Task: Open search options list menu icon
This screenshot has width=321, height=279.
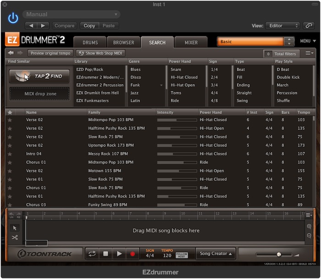Action: tap(309, 54)
